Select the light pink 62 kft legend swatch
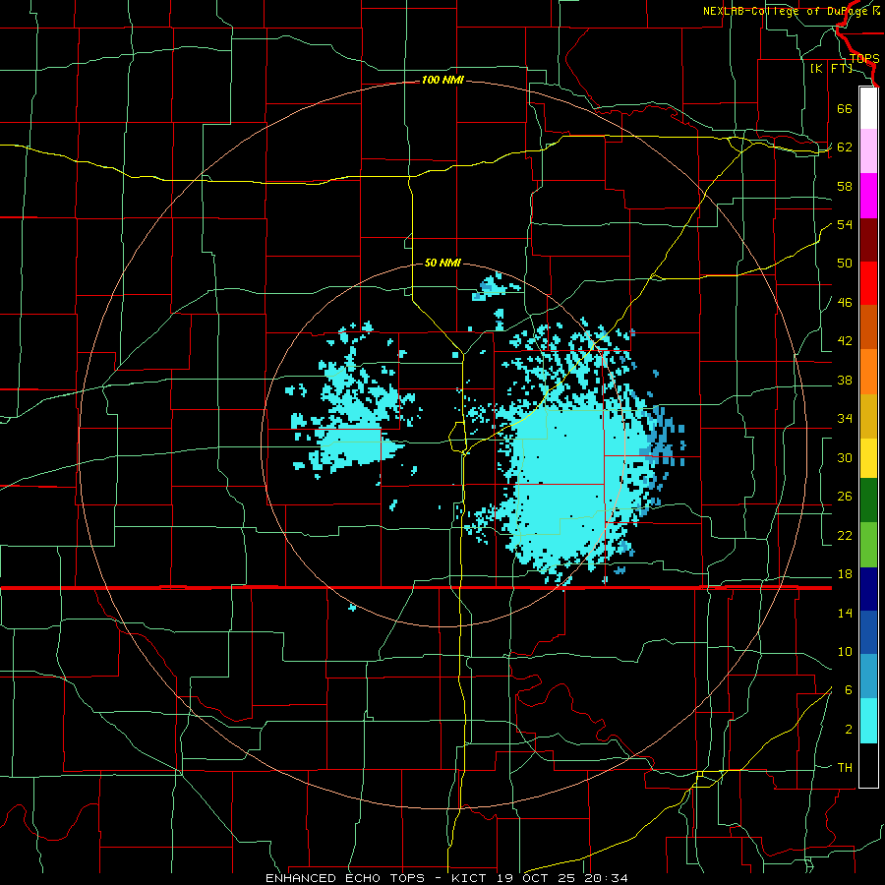Viewport: 885px width, 885px height. coord(868,151)
